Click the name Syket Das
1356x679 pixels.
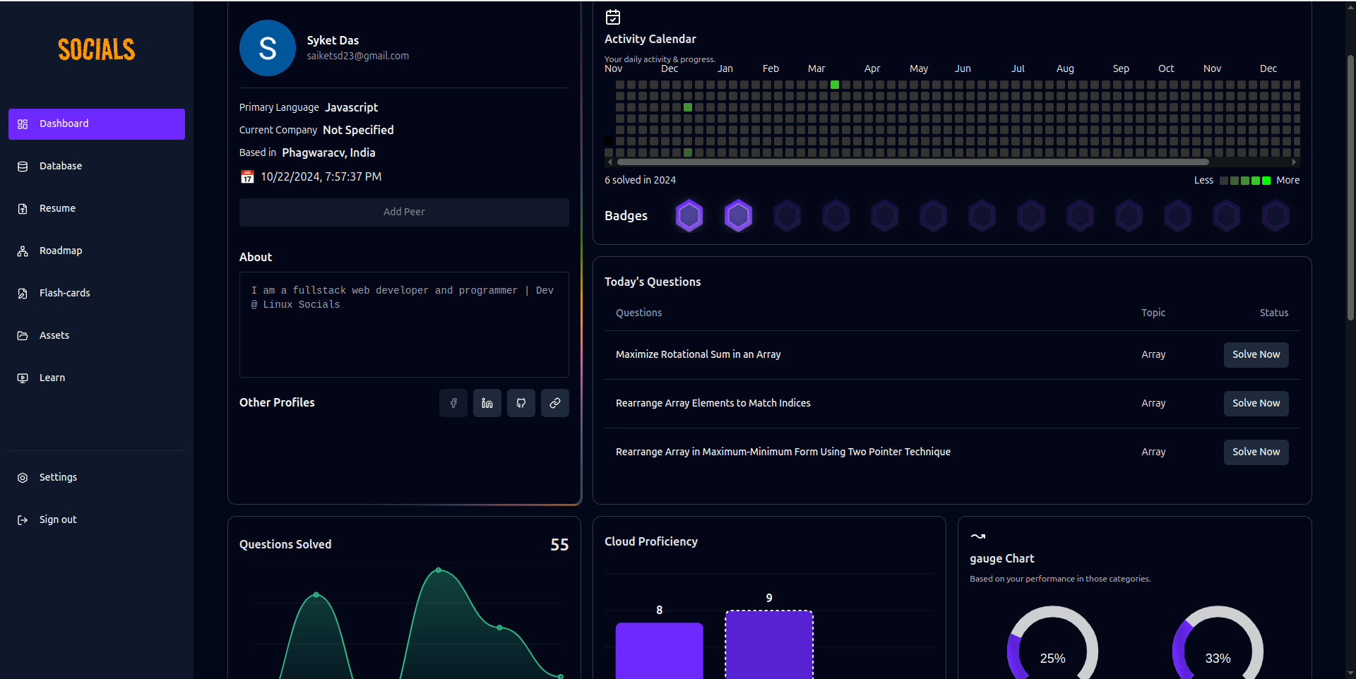click(333, 40)
